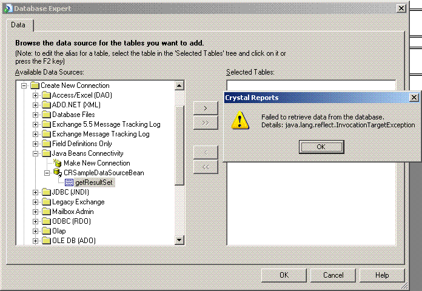The height and width of the screenshot is (291, 422).
Task: Click the warning icon in Crystal Reports dialog
Action: 239,120
